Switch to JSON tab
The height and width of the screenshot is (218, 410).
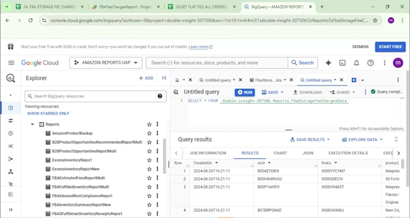(307, 153)
